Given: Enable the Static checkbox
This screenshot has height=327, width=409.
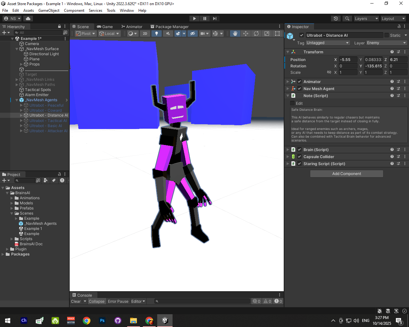Looking at the screenshot, I should coord(387,35).
